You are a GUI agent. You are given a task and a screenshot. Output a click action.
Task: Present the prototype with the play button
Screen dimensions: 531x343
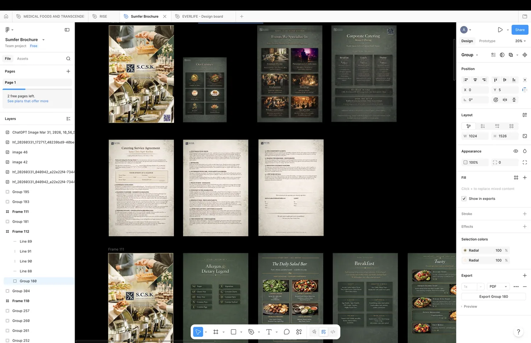[500, 30]
